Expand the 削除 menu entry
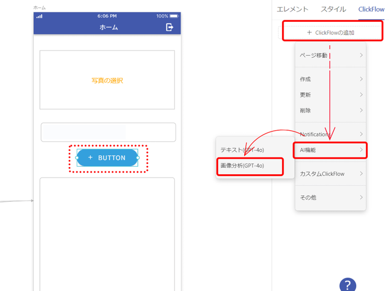This screenshot has width=389, height=291. [330, 111]
